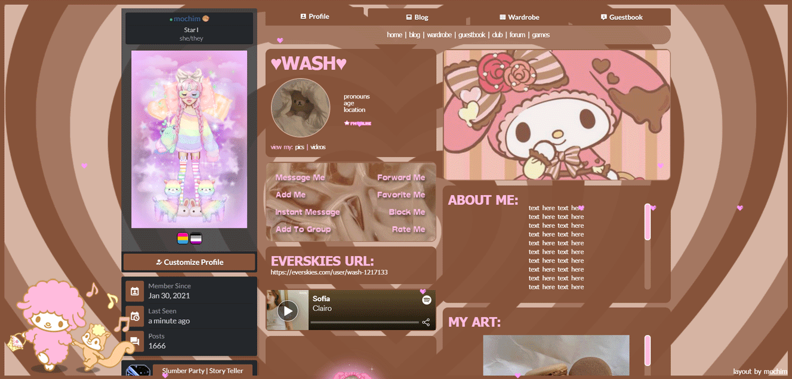The width and height of the screenshot is (792, 379).
Task: Click the black and purple flag badge
Action: coord(196,239)
